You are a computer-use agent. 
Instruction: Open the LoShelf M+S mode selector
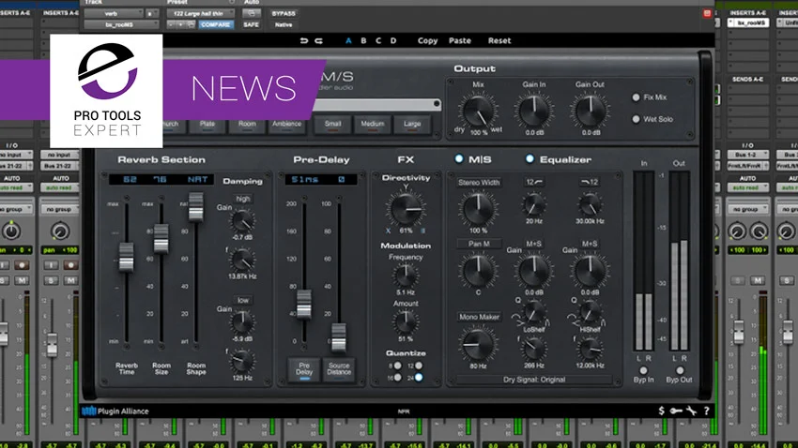[533, 245]
